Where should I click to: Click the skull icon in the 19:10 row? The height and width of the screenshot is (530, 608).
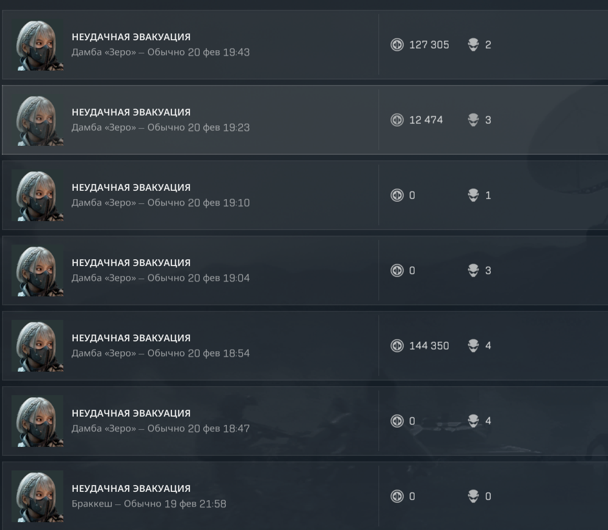point(474,195)
